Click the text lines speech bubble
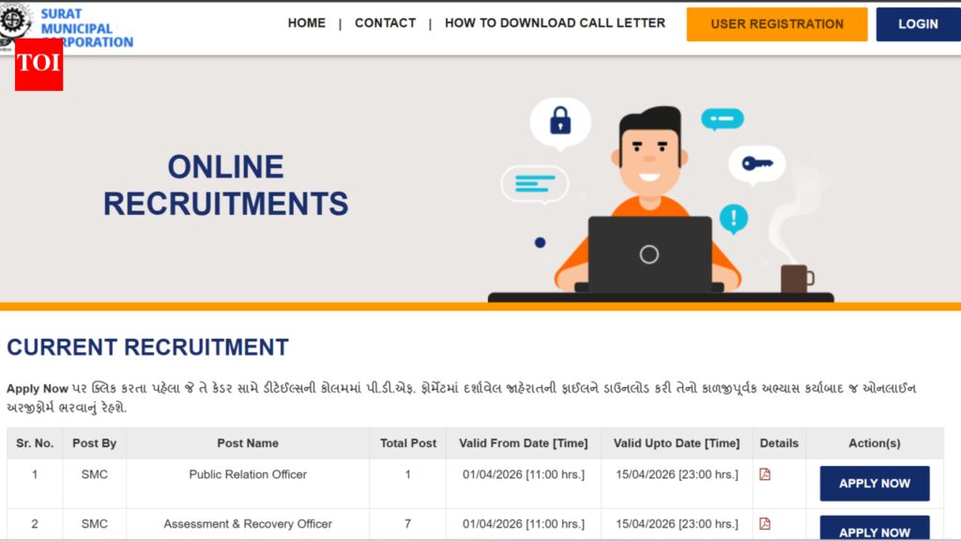 (x=535, y=183)
